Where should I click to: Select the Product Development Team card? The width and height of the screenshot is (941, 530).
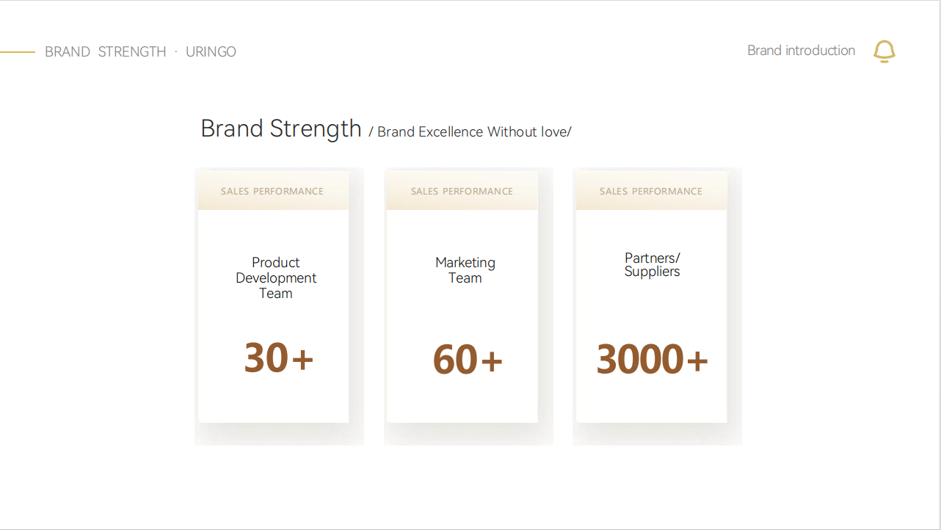point(274,297)
